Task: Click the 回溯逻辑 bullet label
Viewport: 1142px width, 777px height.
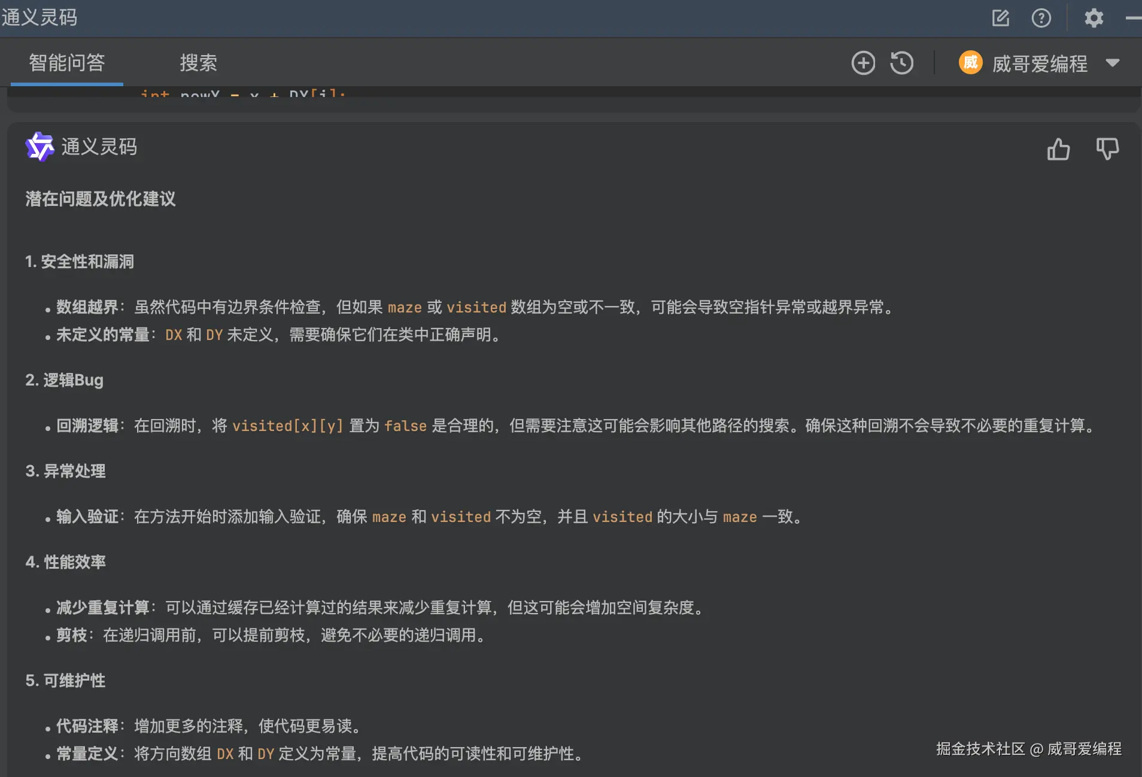Action: [x=87, y=426]
